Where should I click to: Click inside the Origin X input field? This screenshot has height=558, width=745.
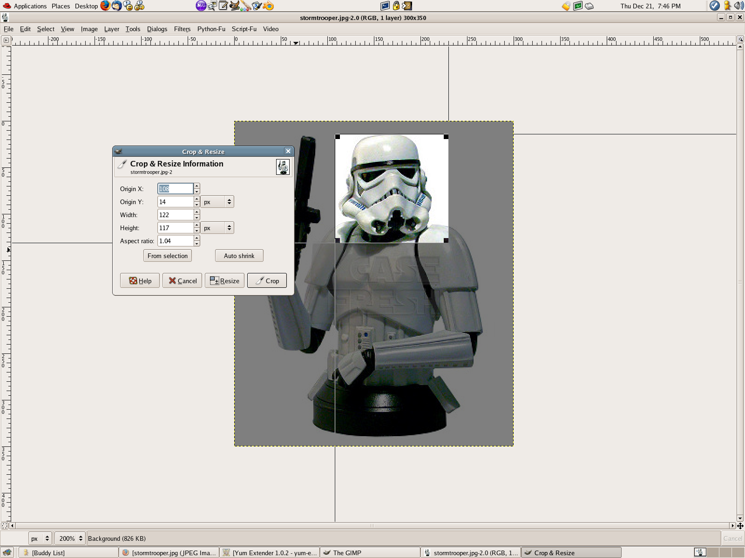[176, 188]
